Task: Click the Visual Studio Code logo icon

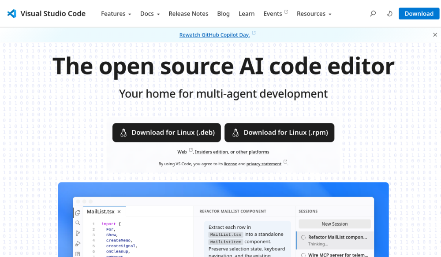Action: [x=12, y=14]
